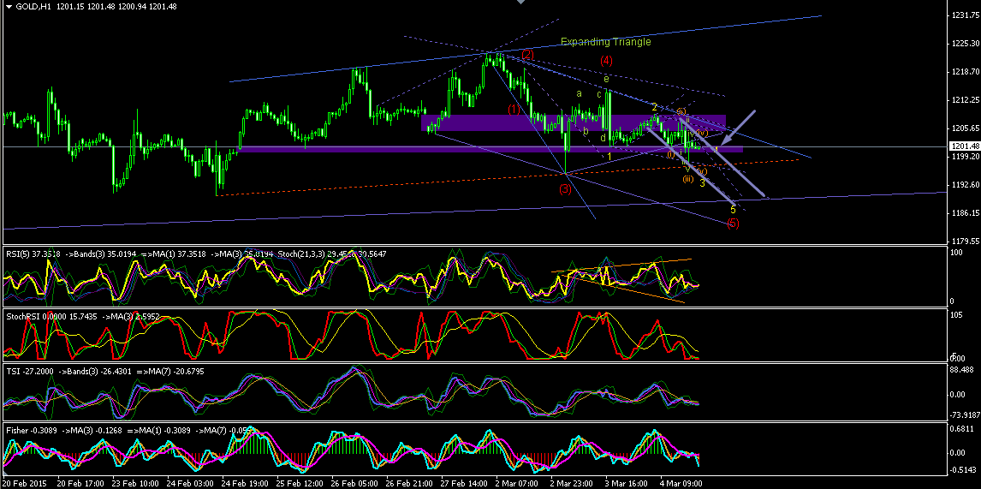
Task: Select the yellow 5 wave label
Action: pyautogui.click(x=733, y=210)
